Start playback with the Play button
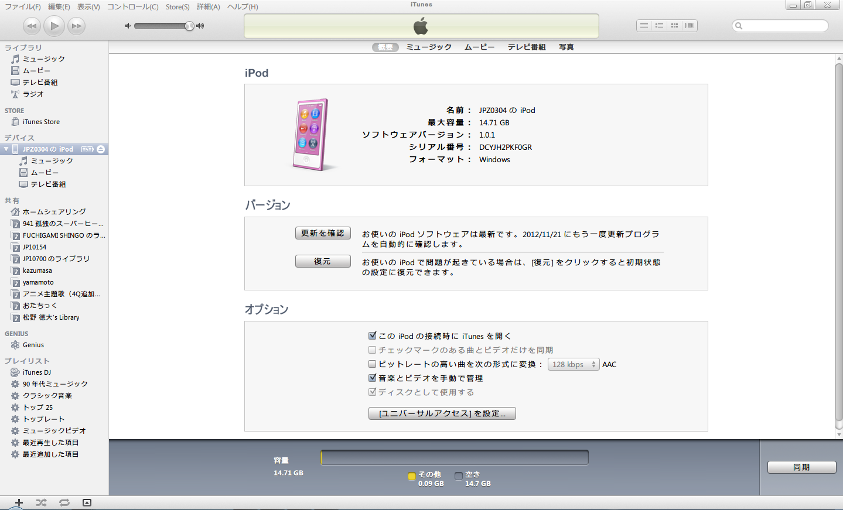Viewport: 843px width, 510px height. coord(54,26)
